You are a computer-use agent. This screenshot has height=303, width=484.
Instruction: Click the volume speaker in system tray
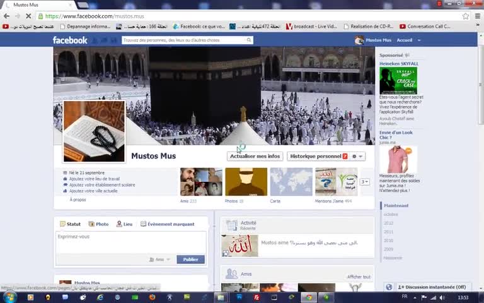442,297
